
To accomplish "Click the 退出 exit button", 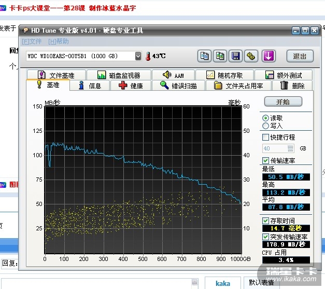I will [299, 56].
